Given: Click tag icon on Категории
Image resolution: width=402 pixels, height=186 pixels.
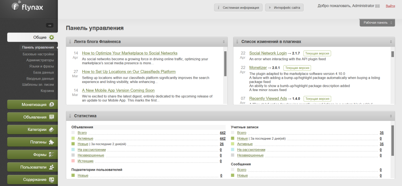Looking at the screenshot, I should [52, 130].
